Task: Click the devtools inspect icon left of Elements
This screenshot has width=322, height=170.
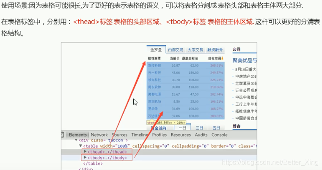Action: pos(63,134)
